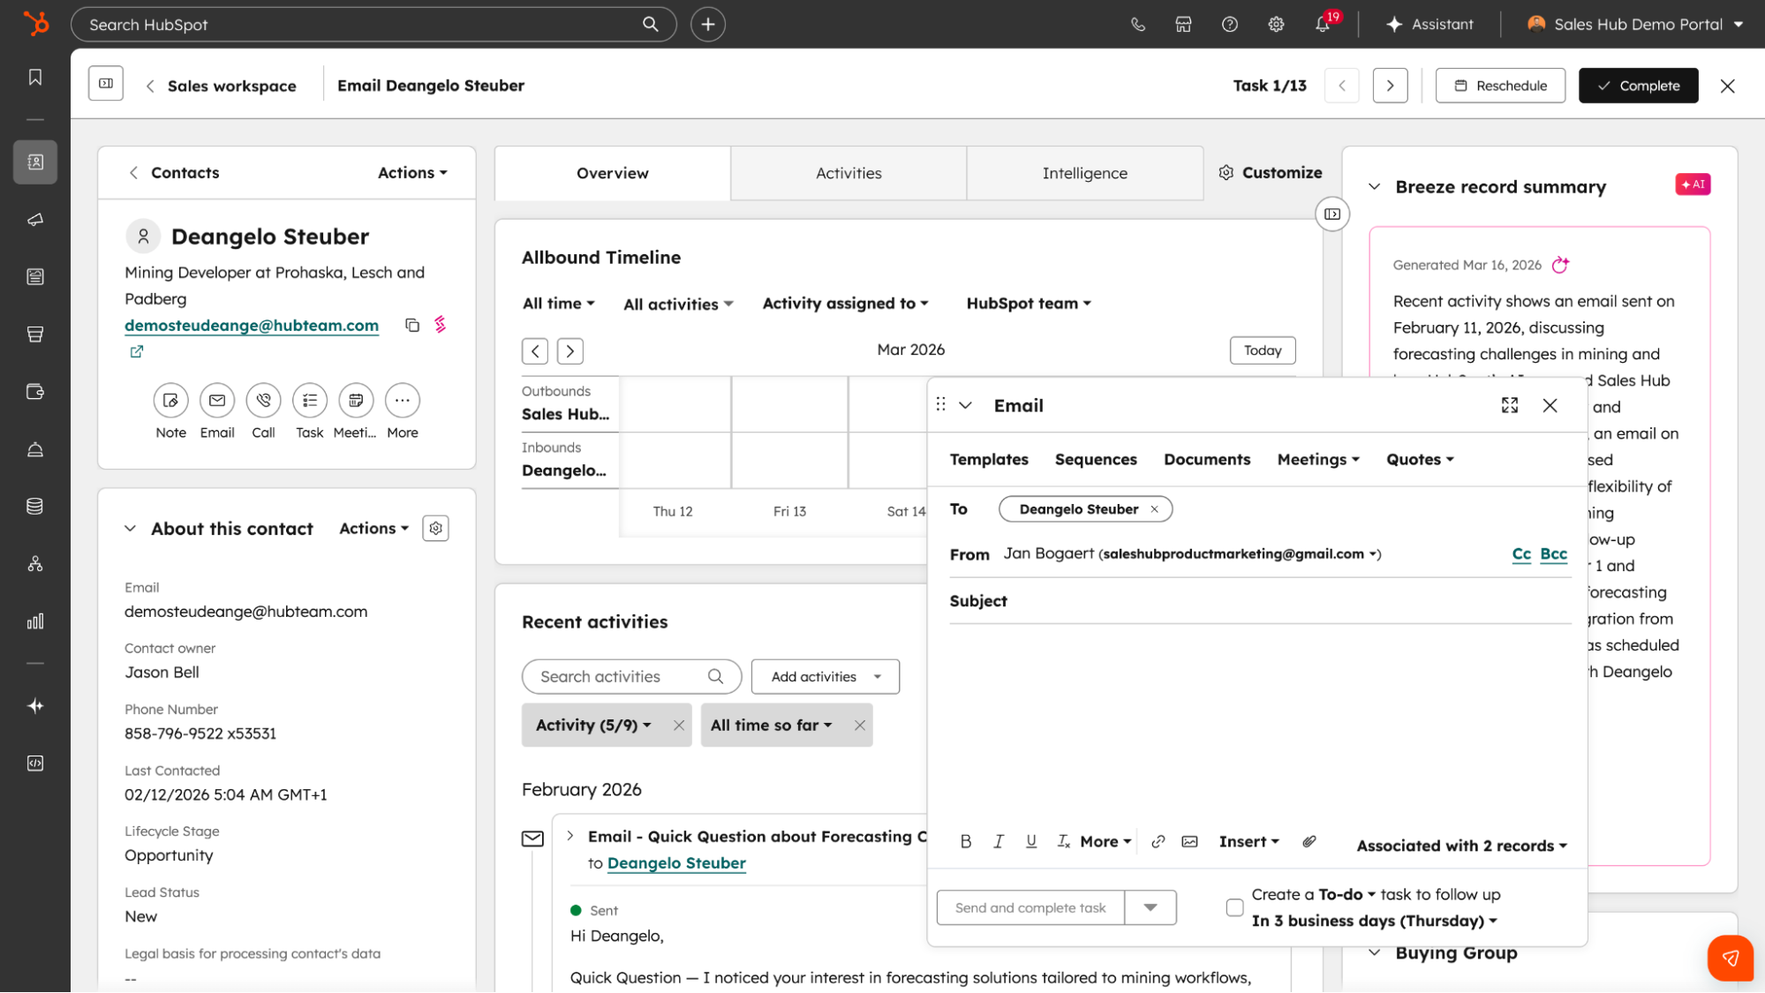The width and height of the screenshot is (1765, 993).
Task: Open the help question mark icon
Action: coord(1230,25)
